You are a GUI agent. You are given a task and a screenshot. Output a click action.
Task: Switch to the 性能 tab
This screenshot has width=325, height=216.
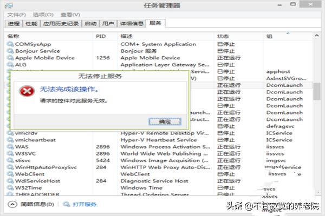coord(31,24)
